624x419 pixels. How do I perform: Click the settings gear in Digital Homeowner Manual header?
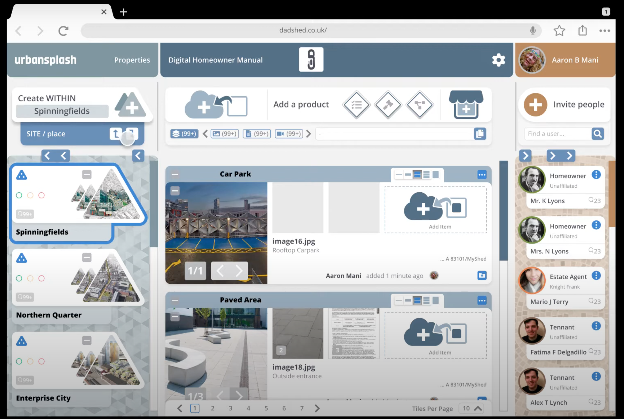[x=498, y=60]
